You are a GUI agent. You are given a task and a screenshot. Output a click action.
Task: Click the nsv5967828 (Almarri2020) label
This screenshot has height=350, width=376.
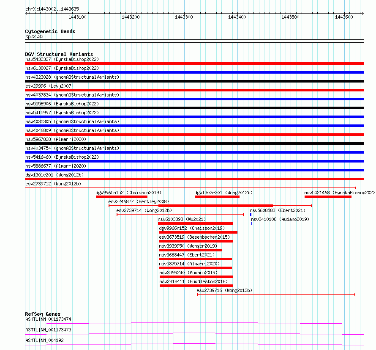point(56,139)
